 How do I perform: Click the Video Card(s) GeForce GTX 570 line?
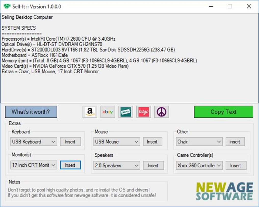[65, 66]
